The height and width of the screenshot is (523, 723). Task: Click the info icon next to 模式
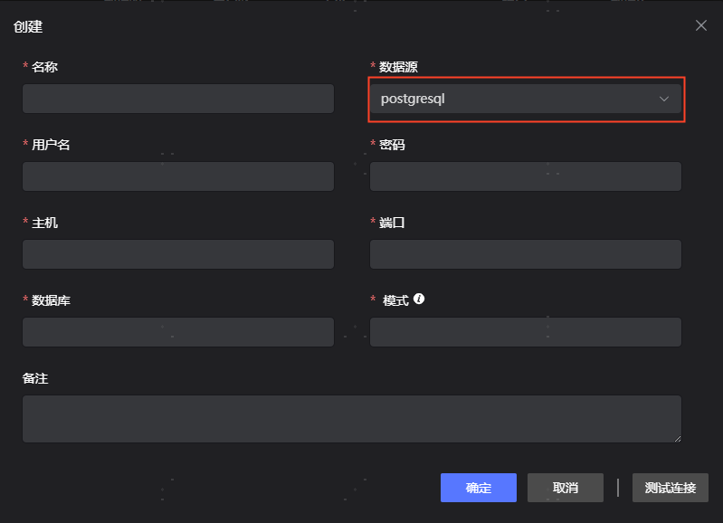(419, 300)
